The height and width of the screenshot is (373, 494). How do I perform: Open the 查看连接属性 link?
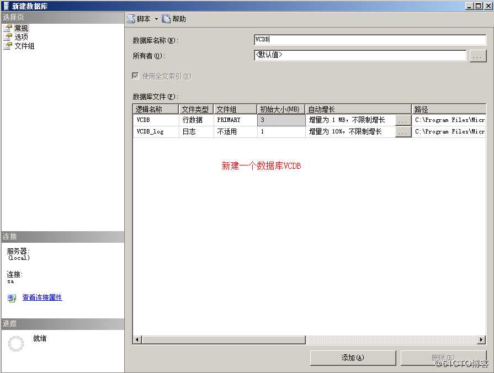click(x=42, y=297)
